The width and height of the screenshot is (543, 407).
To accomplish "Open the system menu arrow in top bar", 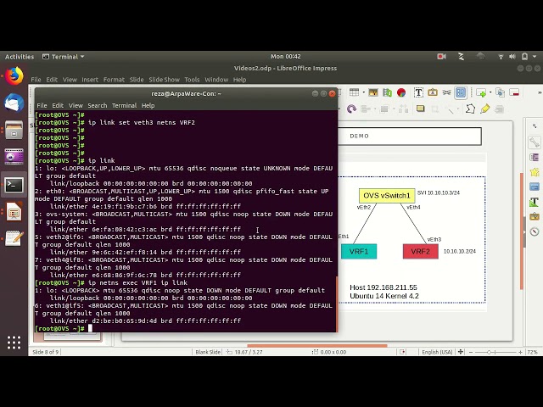I will 535,57.
